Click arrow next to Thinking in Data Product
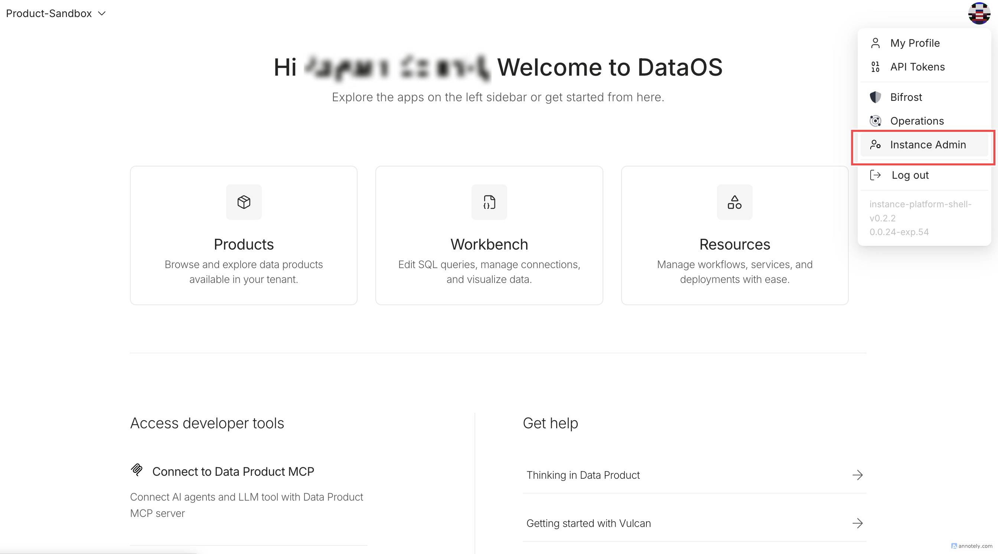 (857, 475)
